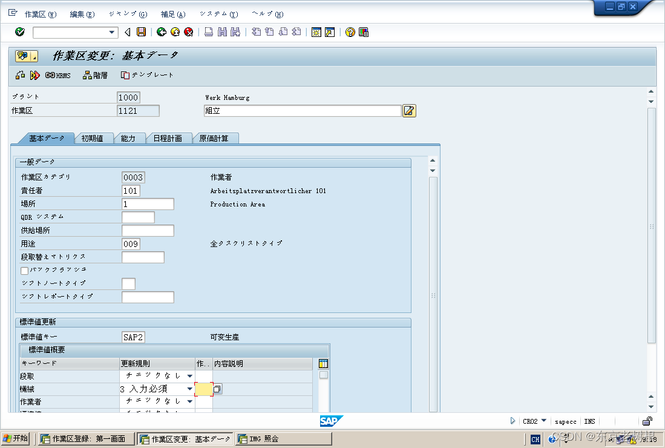Screen dimensions: 665x448
Task: Click the 階層 hierarchy icon
Action: (95, 75)
